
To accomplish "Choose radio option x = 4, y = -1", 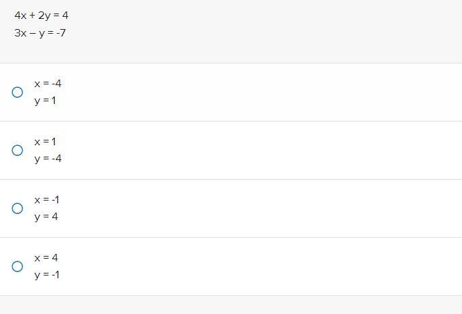I will pos(18,266).
